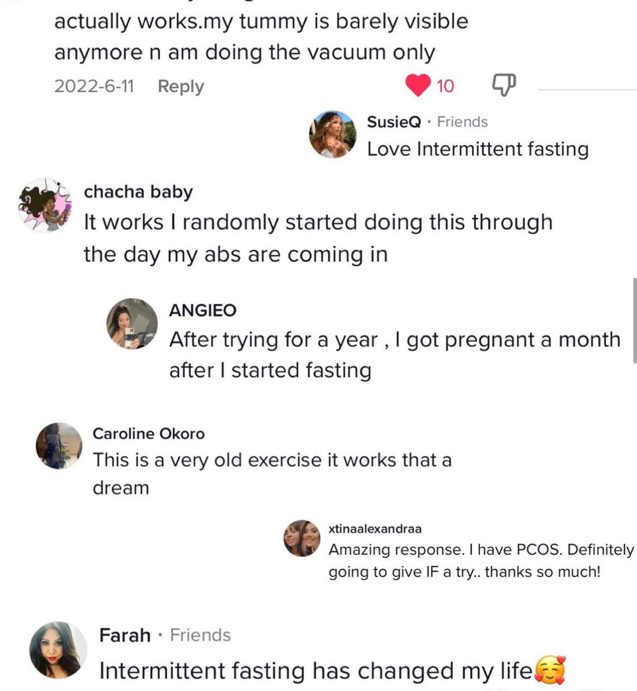The width and height of the screenshot is (637, 691).
Task: Click the smiling hearts emoji in Farah's comment
Action: click(551, 670)
